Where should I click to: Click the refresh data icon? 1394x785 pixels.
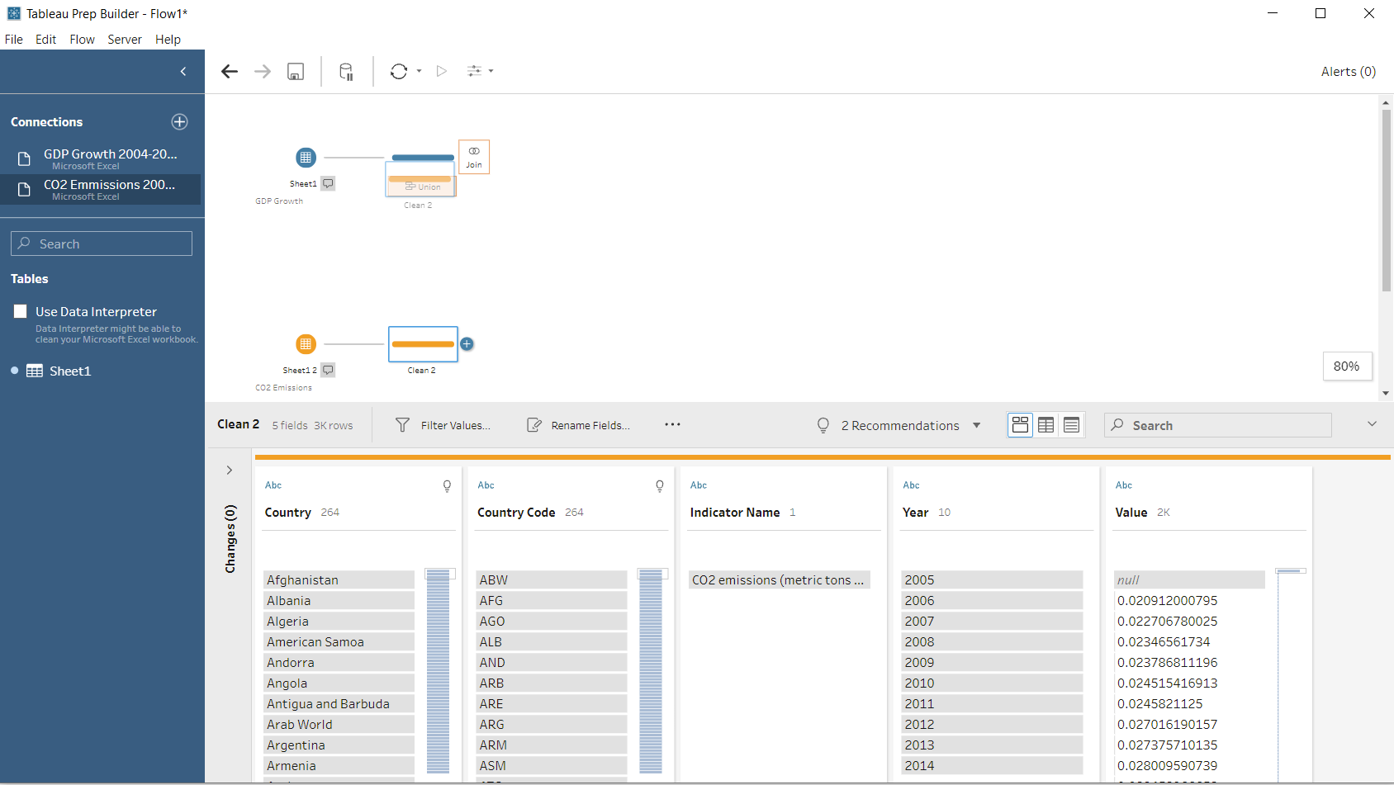point(399,72)
